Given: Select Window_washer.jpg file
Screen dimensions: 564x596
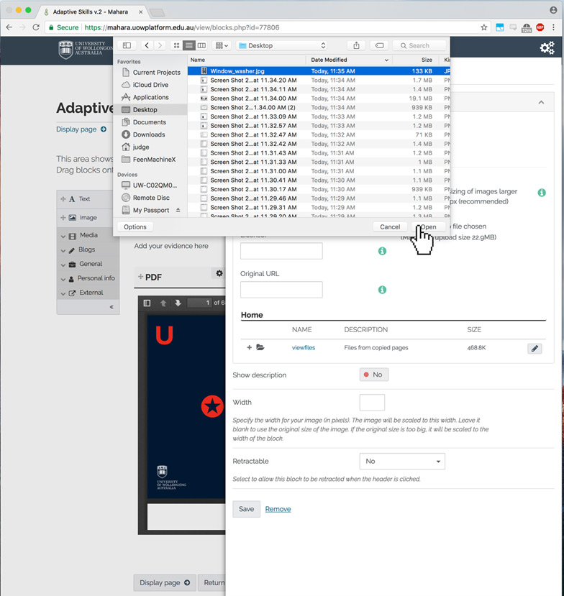Looking at the screenshot, I should [x=319, y=71].
